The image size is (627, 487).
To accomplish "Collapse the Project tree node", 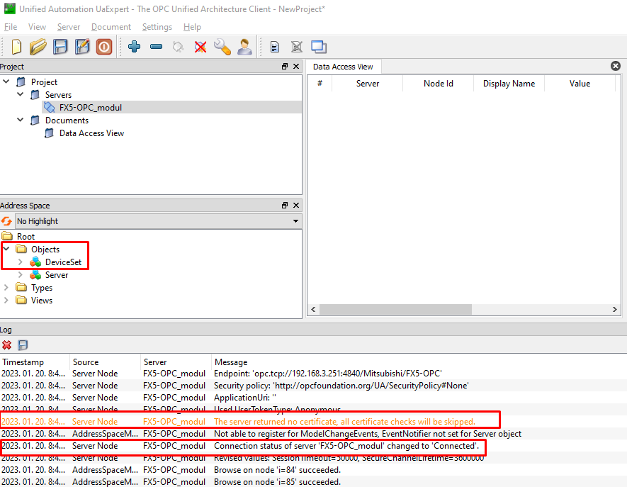I will coord(6,82).
